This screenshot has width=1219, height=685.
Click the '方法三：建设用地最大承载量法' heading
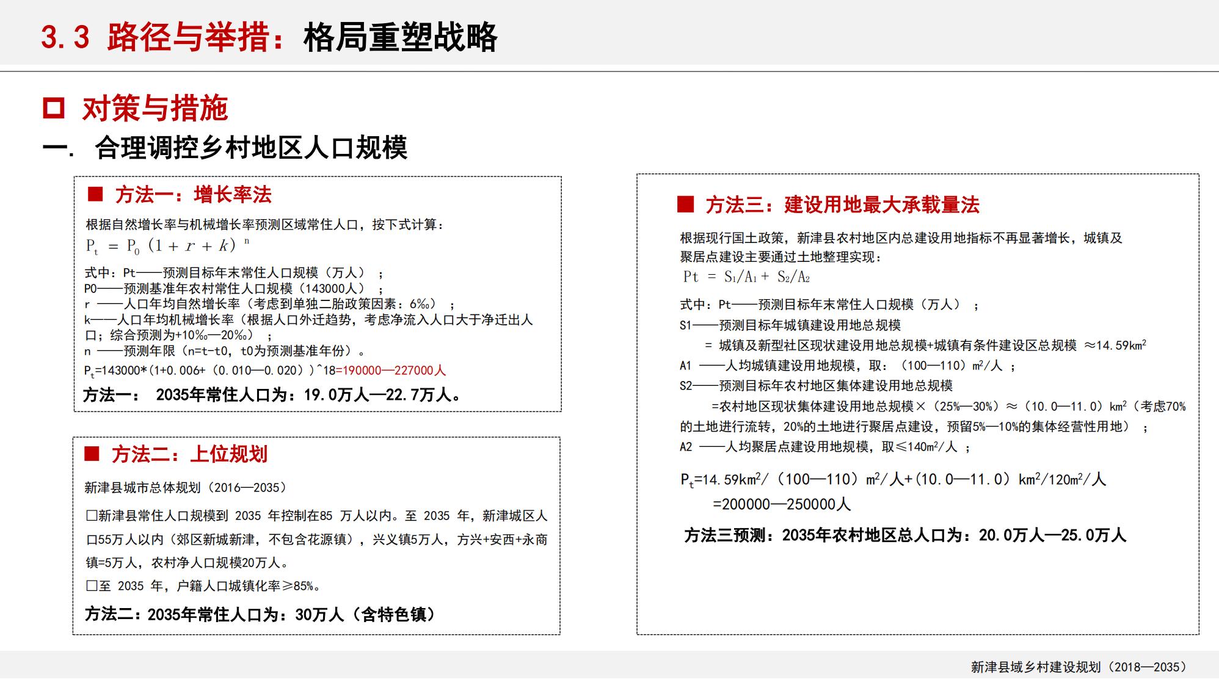pyautogui.click(x=842, y=205)
